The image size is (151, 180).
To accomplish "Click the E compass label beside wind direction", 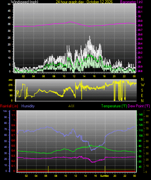I will tap(142, 96).
